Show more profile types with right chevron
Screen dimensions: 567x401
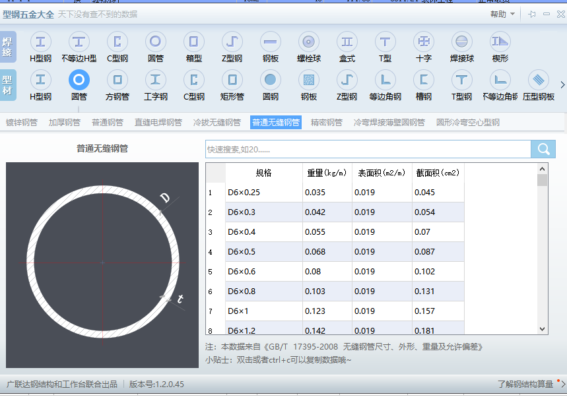(562, 85)
